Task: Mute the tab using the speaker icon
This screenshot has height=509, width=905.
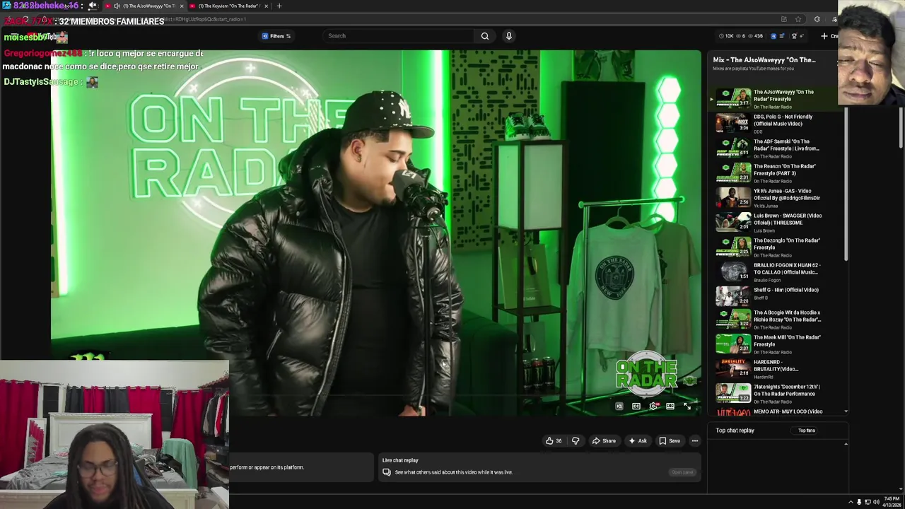Action: pyautogui.click(x=117, y=6)
